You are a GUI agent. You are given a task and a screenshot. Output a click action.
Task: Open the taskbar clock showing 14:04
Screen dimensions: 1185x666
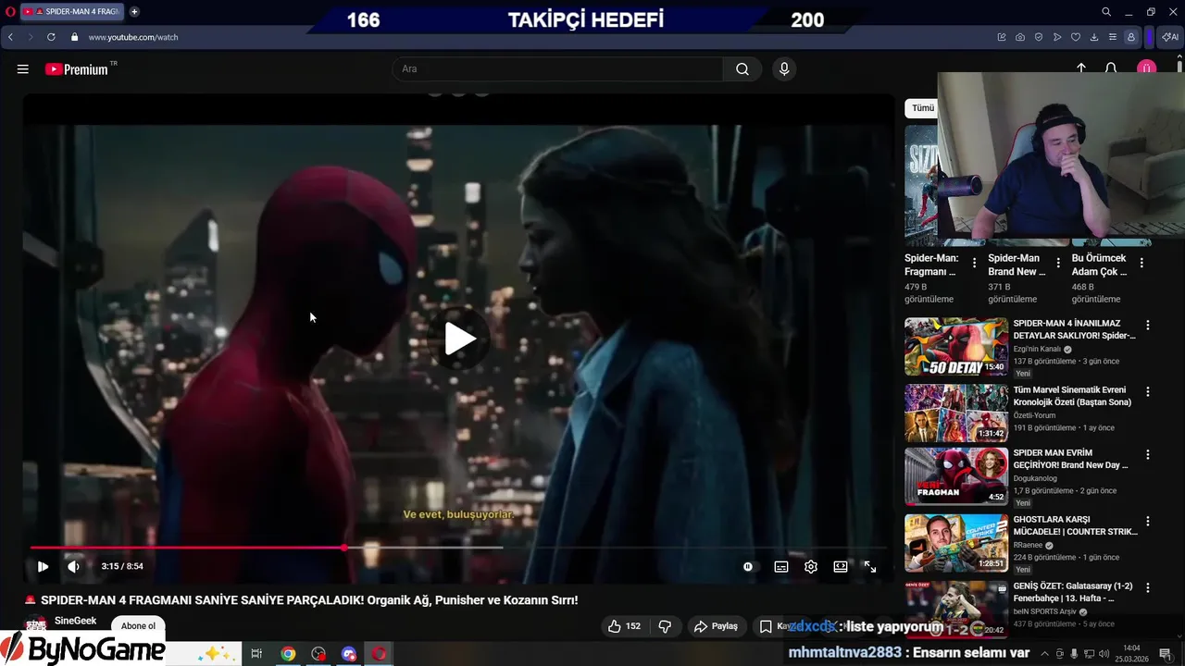pos(1131,653)
